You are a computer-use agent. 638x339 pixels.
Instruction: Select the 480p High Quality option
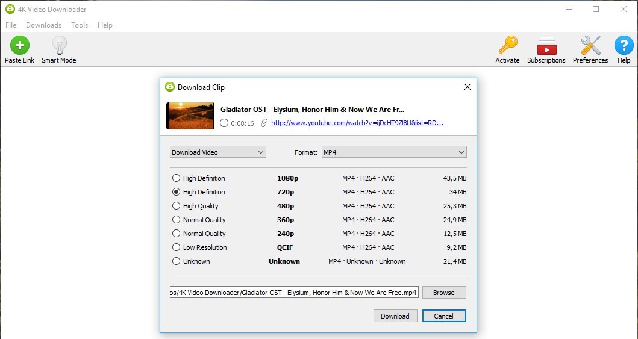176,206
